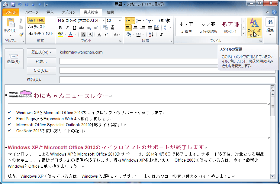This screenshot has width=280, height=184.
Task: Click the Save icon in quick access toolbar
Action: pos(13,4)
